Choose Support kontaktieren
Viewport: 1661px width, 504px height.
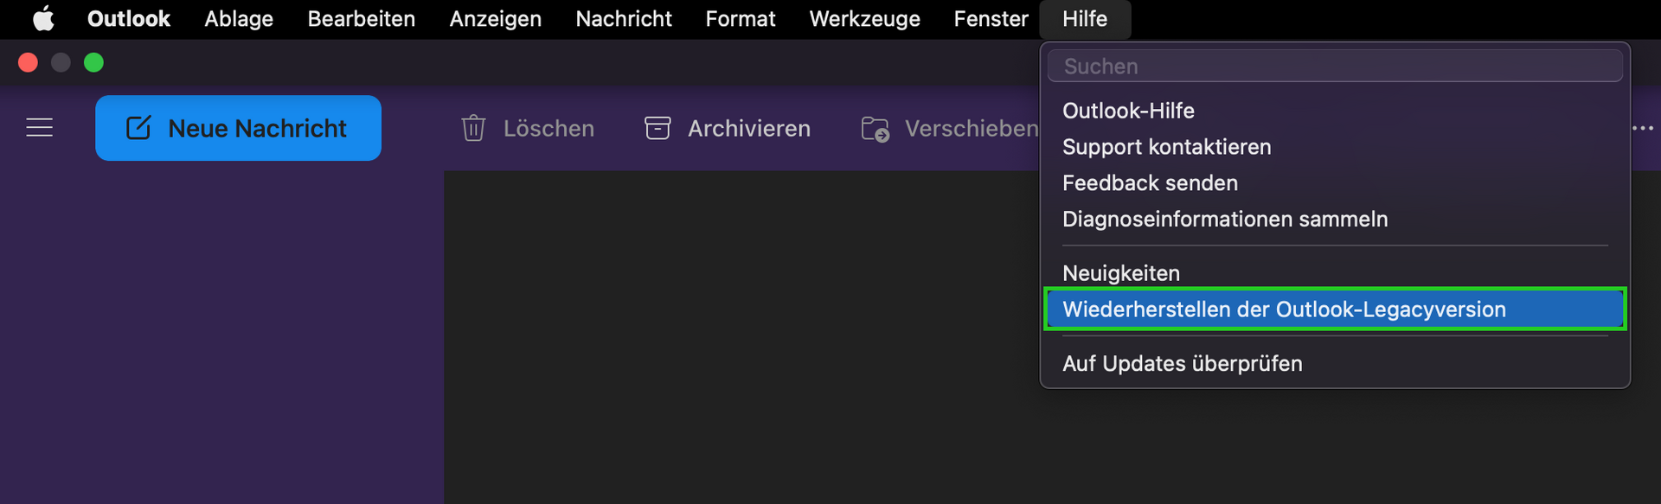1335,147
